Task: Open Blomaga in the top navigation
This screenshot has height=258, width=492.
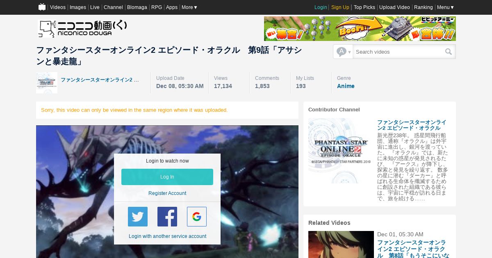Action: point(137,7)
